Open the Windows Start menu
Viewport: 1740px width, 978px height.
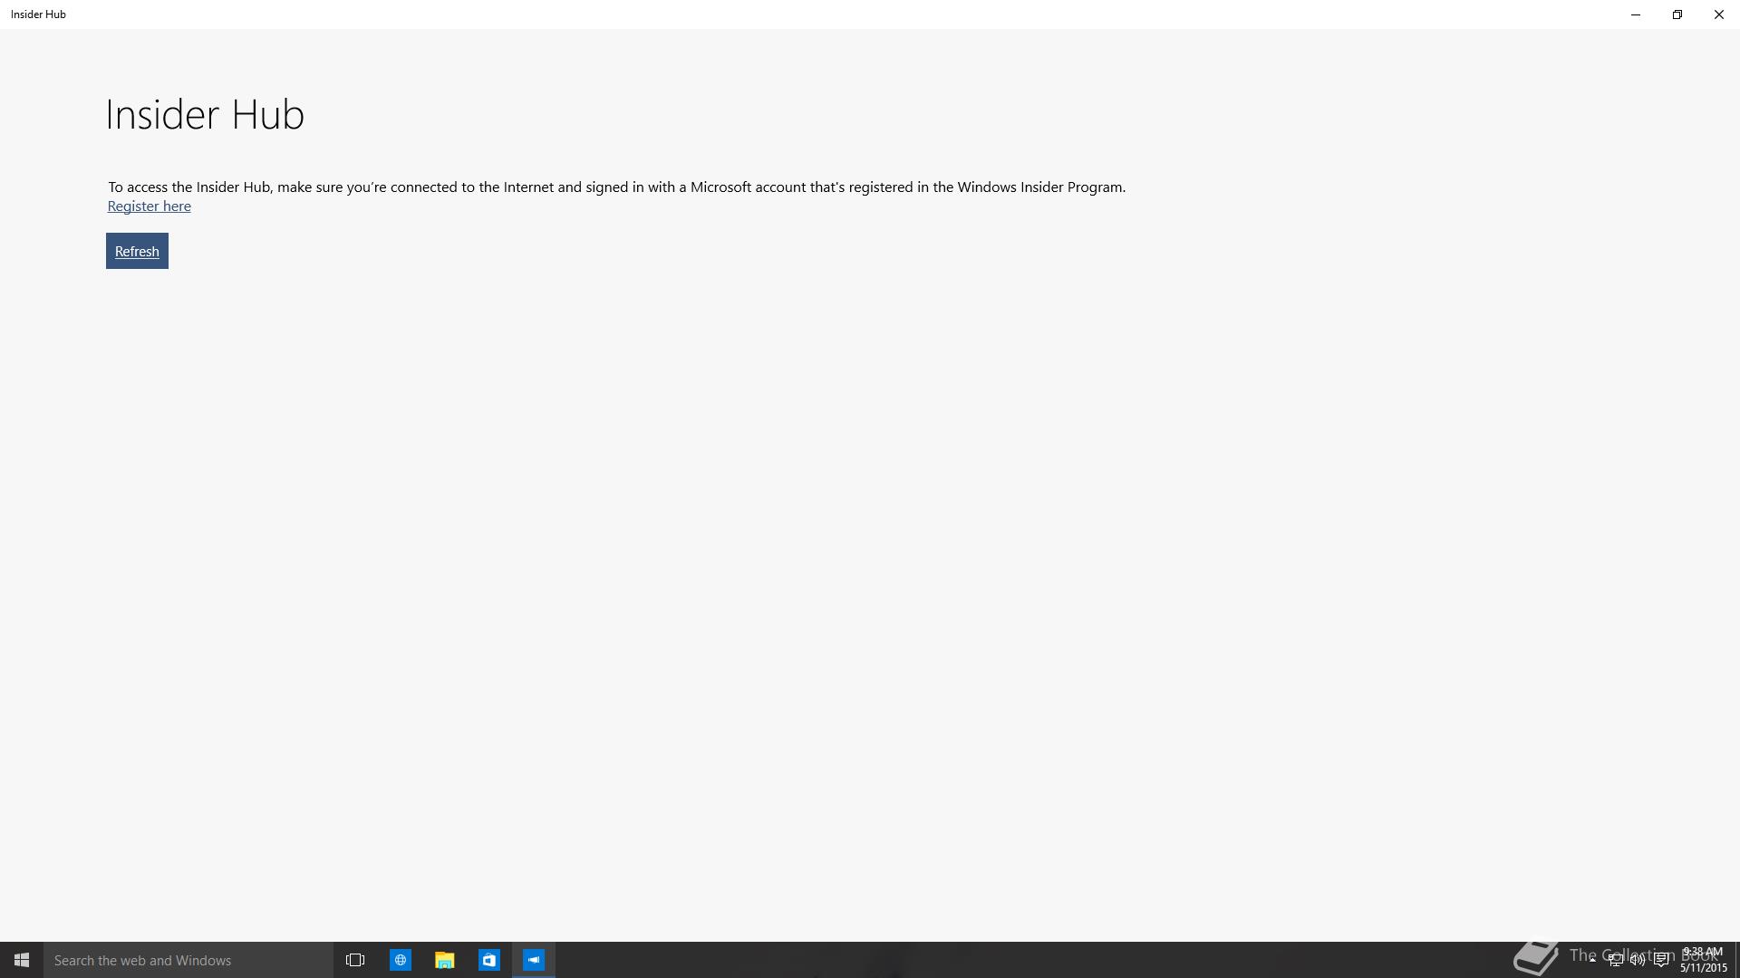pos(22,960)
